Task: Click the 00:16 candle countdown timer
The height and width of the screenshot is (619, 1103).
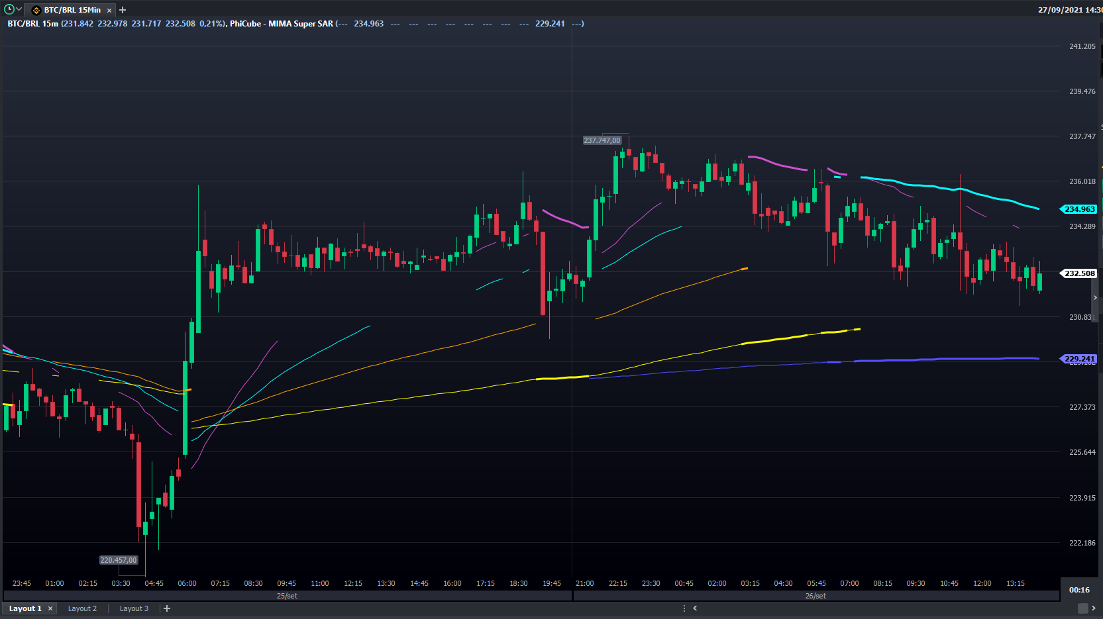Action: (1079, 590)
